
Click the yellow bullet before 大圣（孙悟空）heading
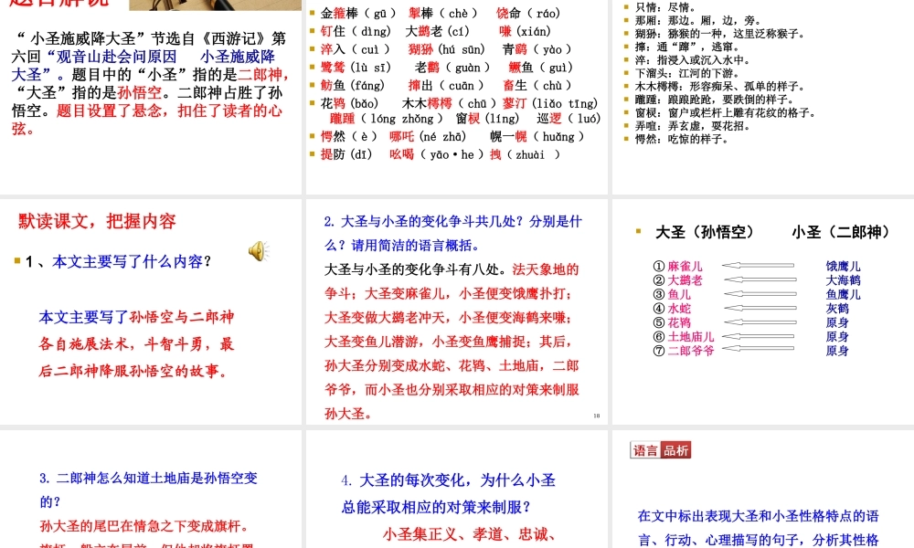pos(638,231)
